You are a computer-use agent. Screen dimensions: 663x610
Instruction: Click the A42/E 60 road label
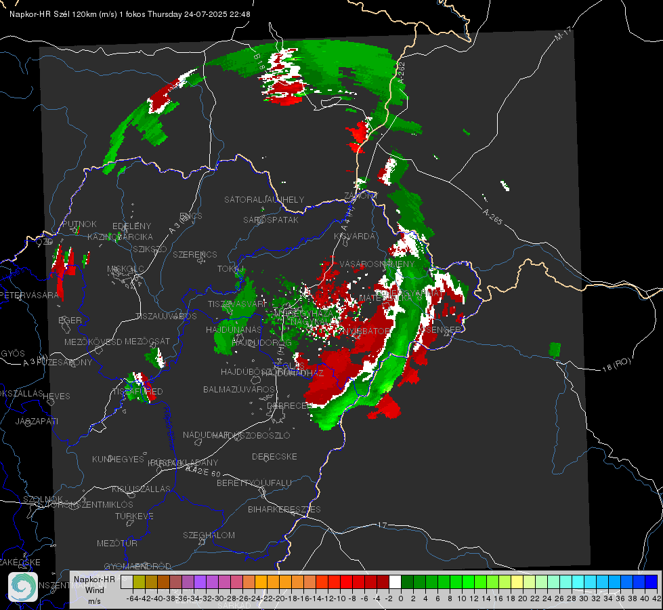[x=203, y=471]
